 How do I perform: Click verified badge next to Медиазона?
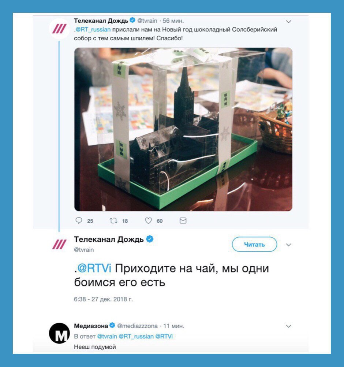(112, 325)
